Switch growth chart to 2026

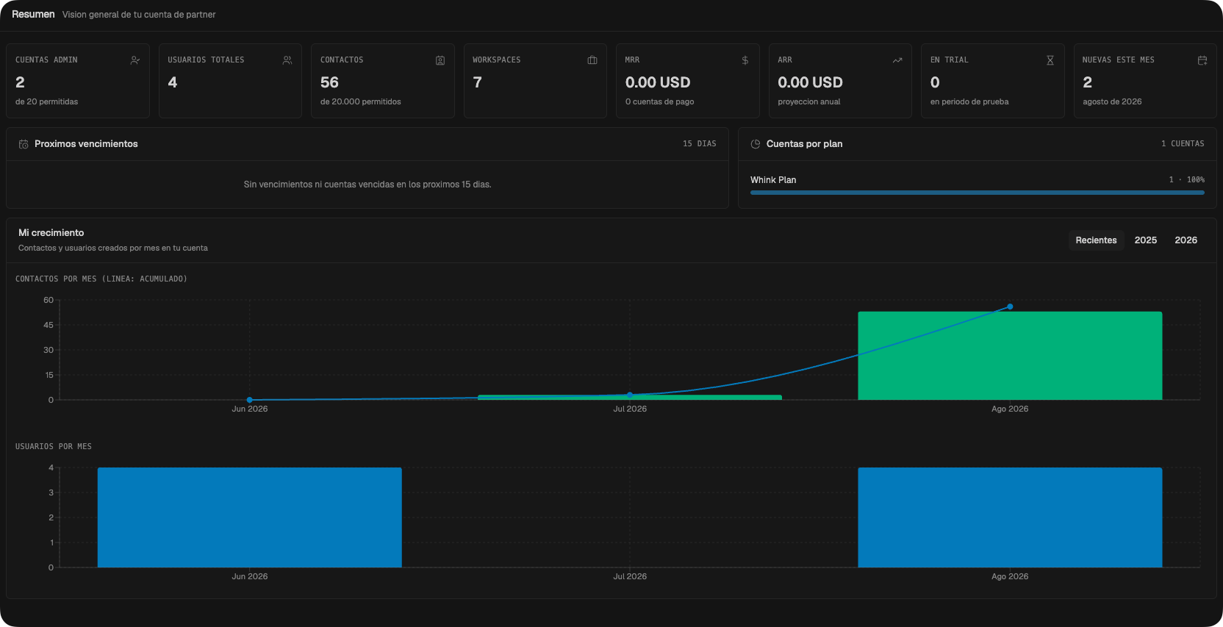[x=1186, y=240]
